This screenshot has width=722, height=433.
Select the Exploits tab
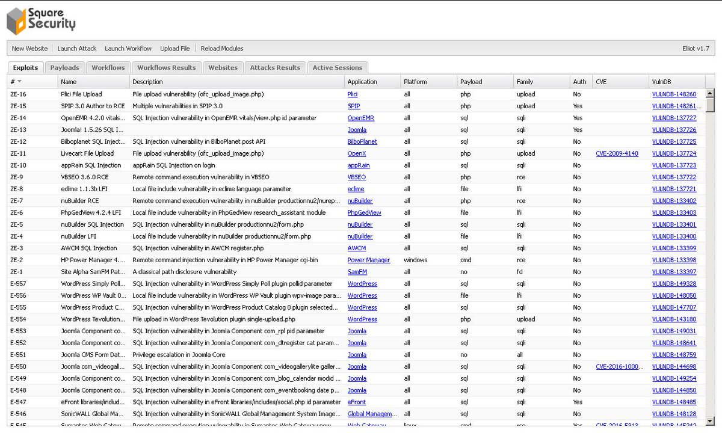pyautogui.click(x=25, y=67)
